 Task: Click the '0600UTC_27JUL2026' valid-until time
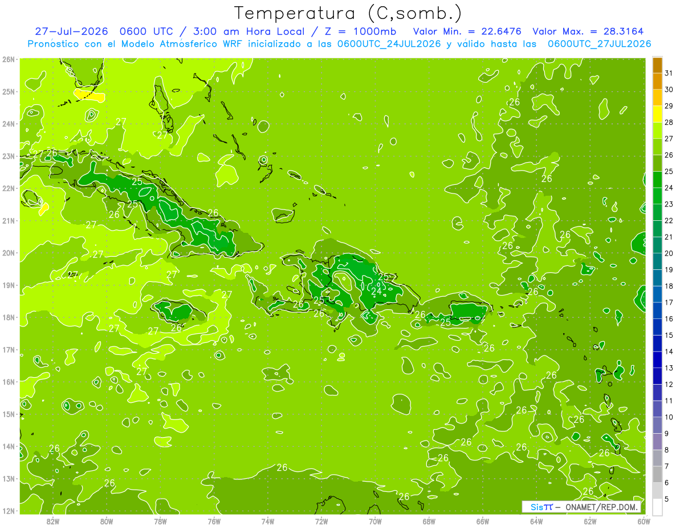[600, 44]
